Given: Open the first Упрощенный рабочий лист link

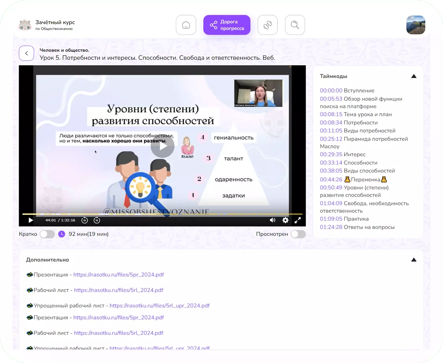Looking at the screenshot, I should coord(160,306).
